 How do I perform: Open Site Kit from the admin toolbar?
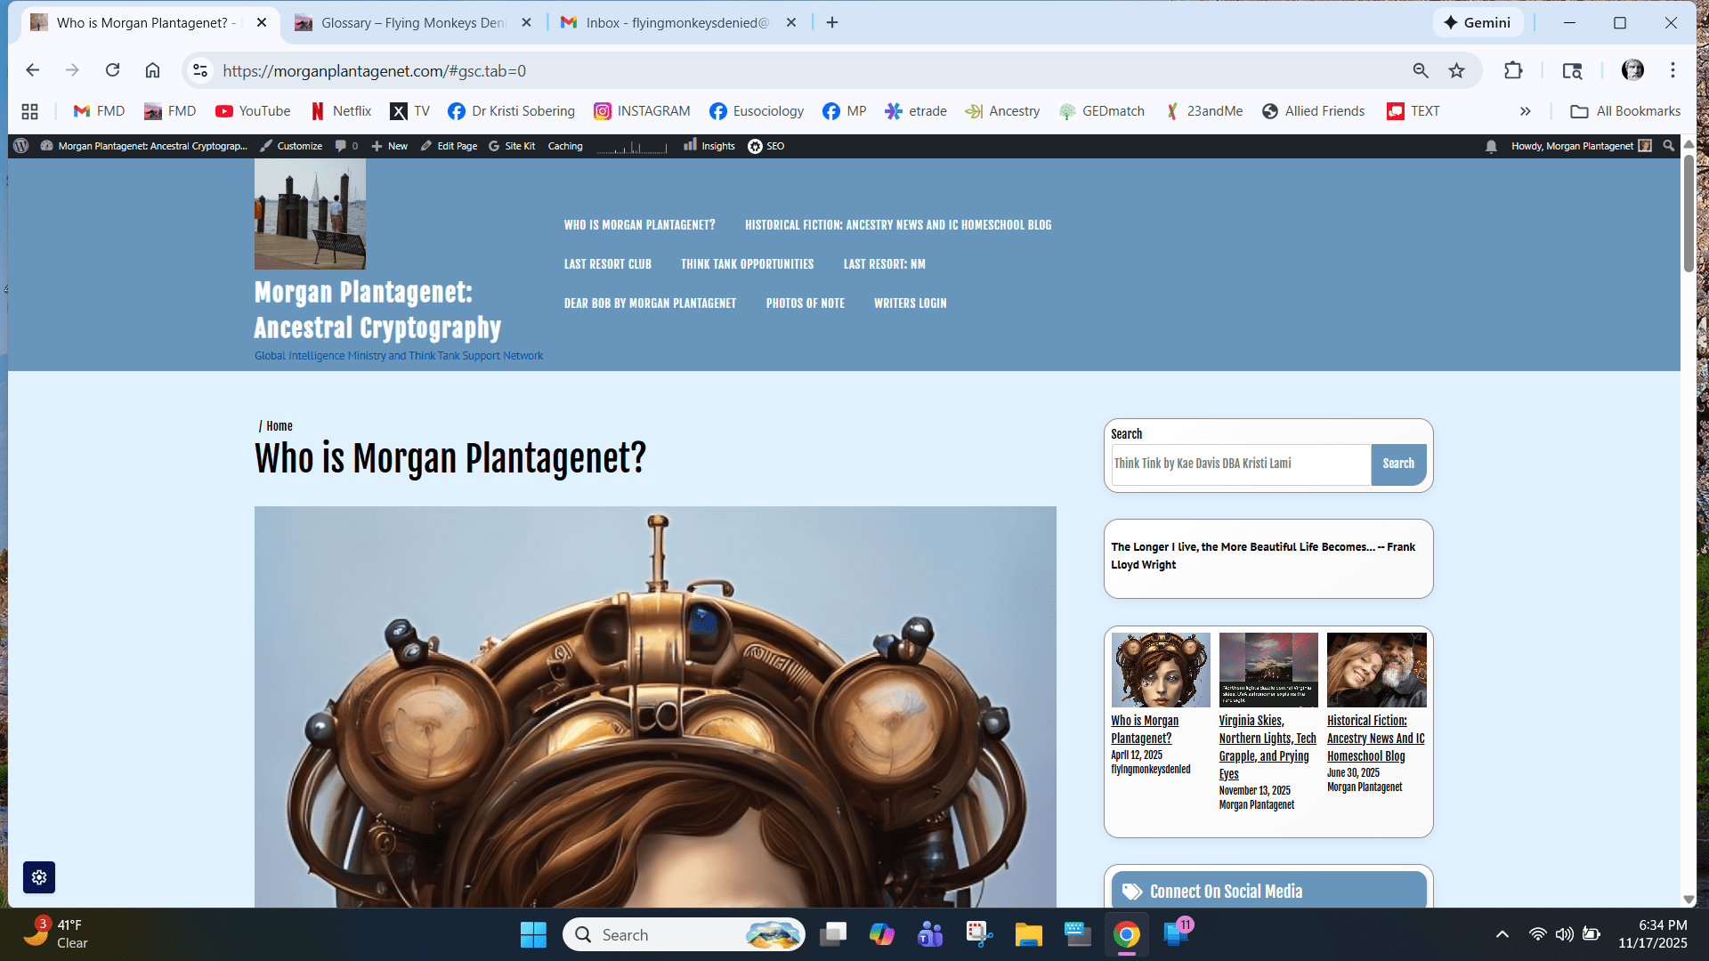512,146
